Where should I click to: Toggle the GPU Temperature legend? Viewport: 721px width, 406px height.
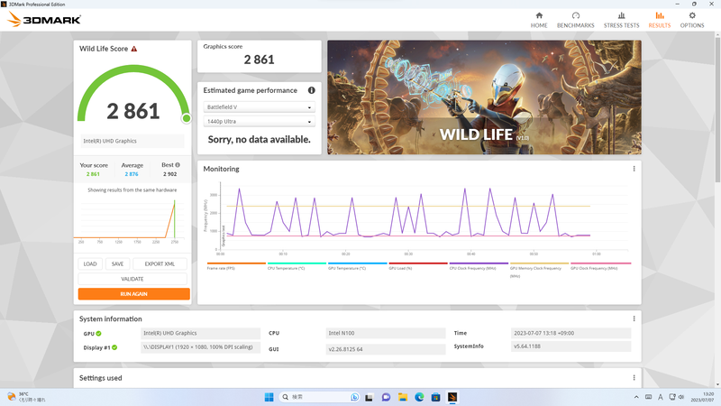tap(357, 266)
